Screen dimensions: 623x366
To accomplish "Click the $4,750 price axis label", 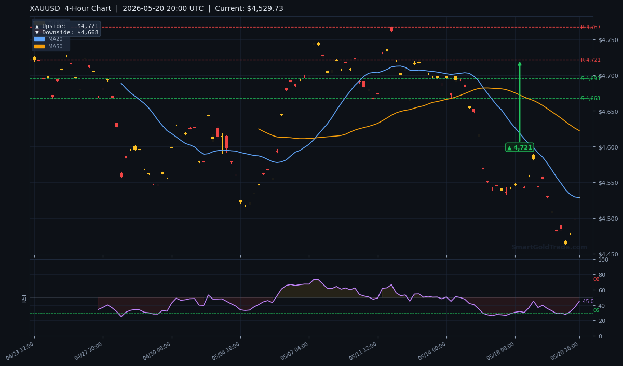I will (608, 40).
